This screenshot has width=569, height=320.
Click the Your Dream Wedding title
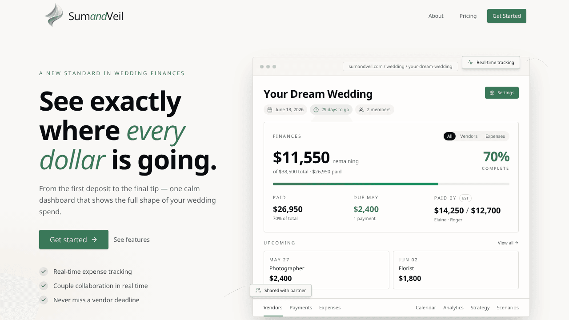[318, 94]
